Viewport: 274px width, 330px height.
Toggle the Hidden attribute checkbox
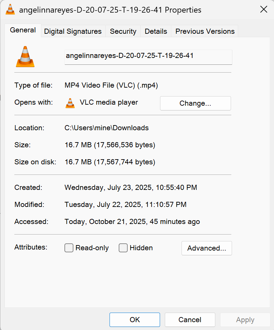123,248
